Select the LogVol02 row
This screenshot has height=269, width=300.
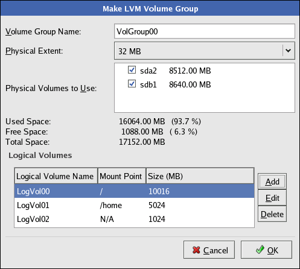[134, 219]
